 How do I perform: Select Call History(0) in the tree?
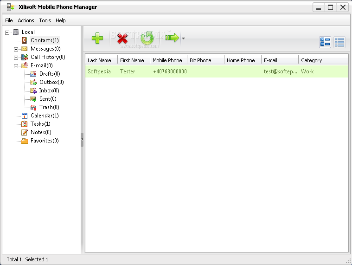pyautogui.click(x=48, y=57)
